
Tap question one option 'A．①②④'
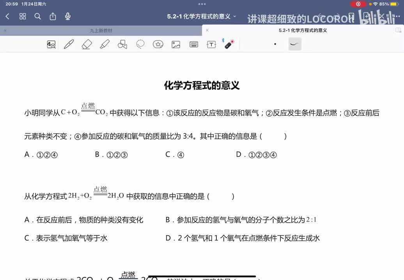(41, 155)
